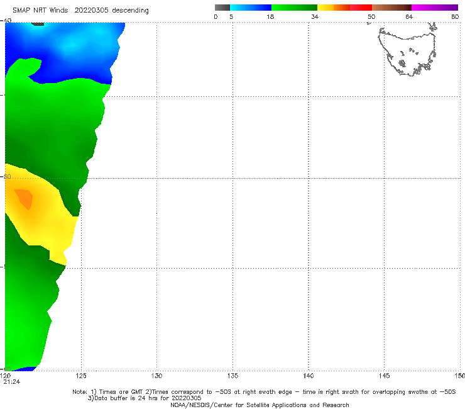Click the longitude label '140'
The height and width of the screenshot is (409, 465).
tap(309, 376)
